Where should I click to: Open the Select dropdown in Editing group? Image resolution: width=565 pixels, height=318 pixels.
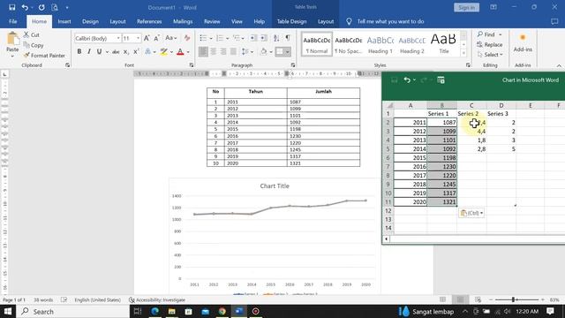tap(489, 55)
